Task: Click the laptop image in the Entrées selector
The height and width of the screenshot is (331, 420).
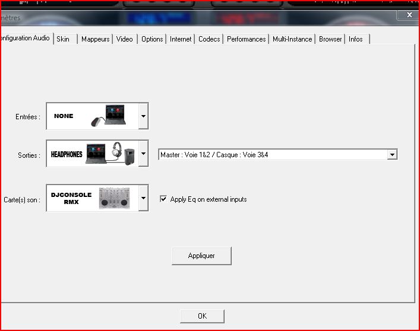Action: coord(116,114)
